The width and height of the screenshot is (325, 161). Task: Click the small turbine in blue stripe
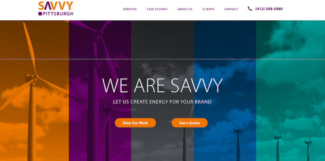pyautogui.click(x=238, y=139)
